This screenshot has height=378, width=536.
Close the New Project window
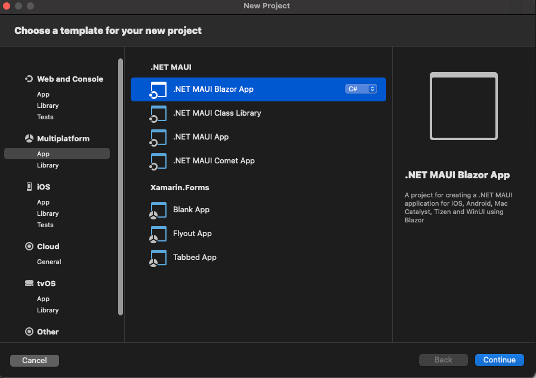click(7, 6)
